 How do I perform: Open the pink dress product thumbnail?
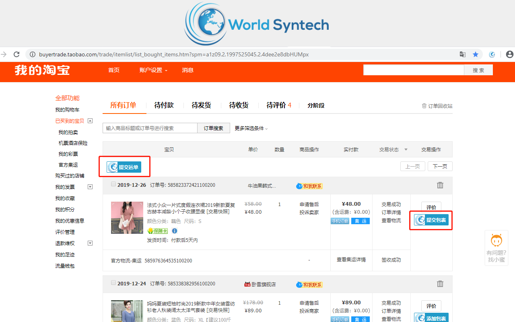pos(127,218)
